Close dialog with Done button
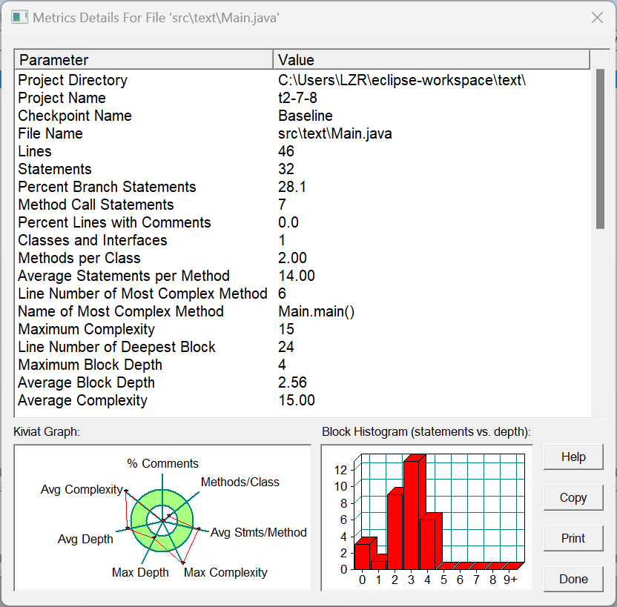The image size is (617, 607). (573, 579)
